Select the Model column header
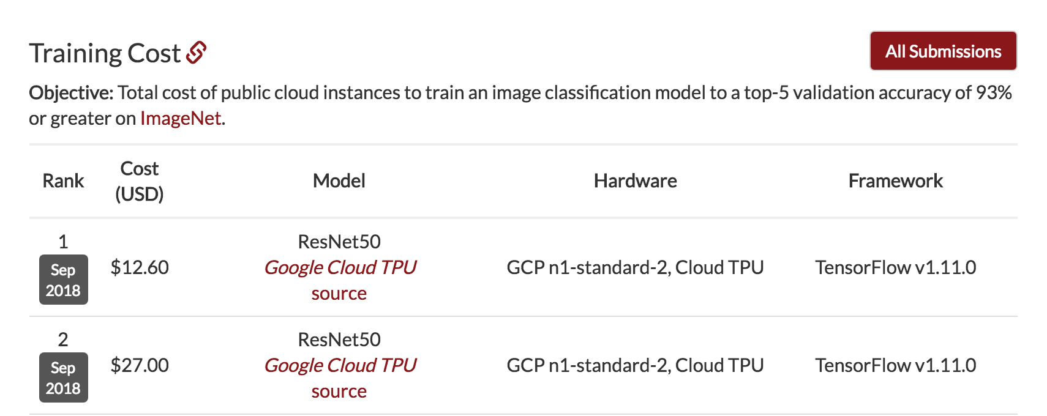The image size is (1047, 416). (339, 181)
